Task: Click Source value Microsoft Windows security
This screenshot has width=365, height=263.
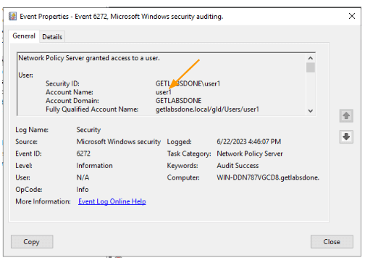Action: pyautogui.click(x=119, y=142)
